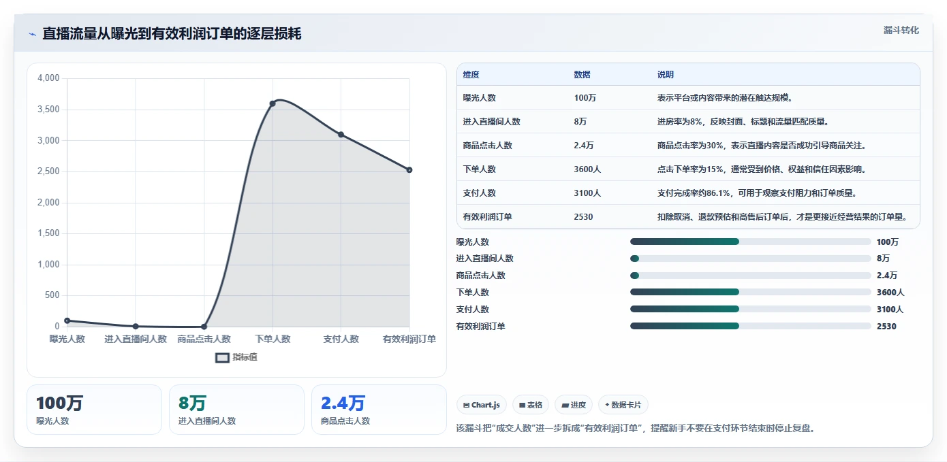Click the 曝光人数 data point on the chart line
Screen dimensions: 947x462
(x=67, y=320)
